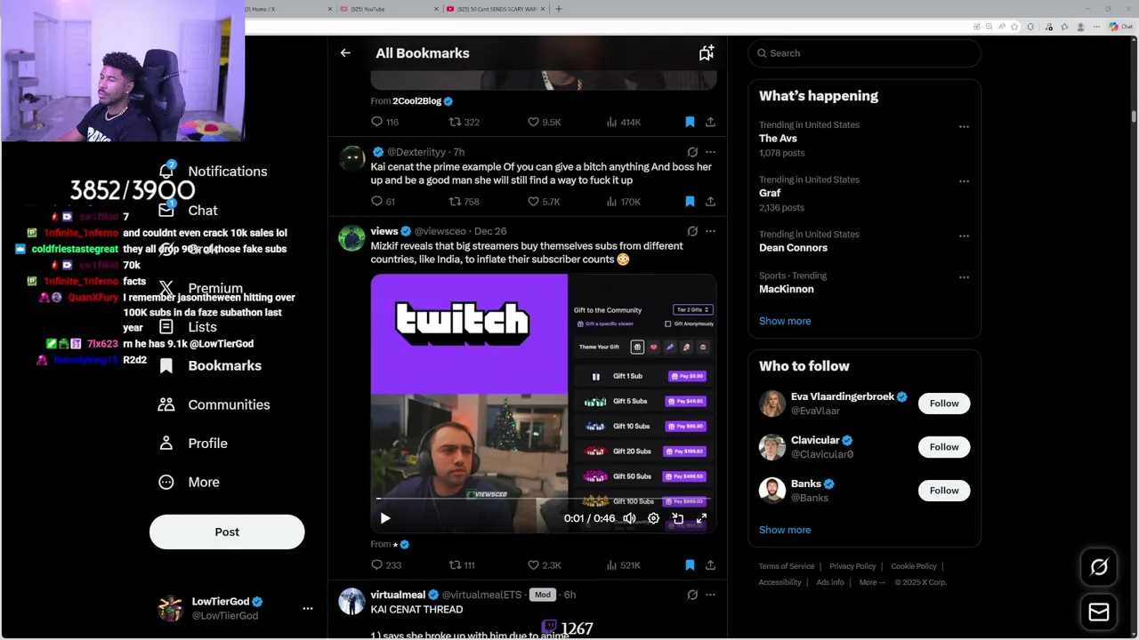Open the Lists icon in the sidebar
This screenshot has width=1139, height=640.
(x=166, y=327)
